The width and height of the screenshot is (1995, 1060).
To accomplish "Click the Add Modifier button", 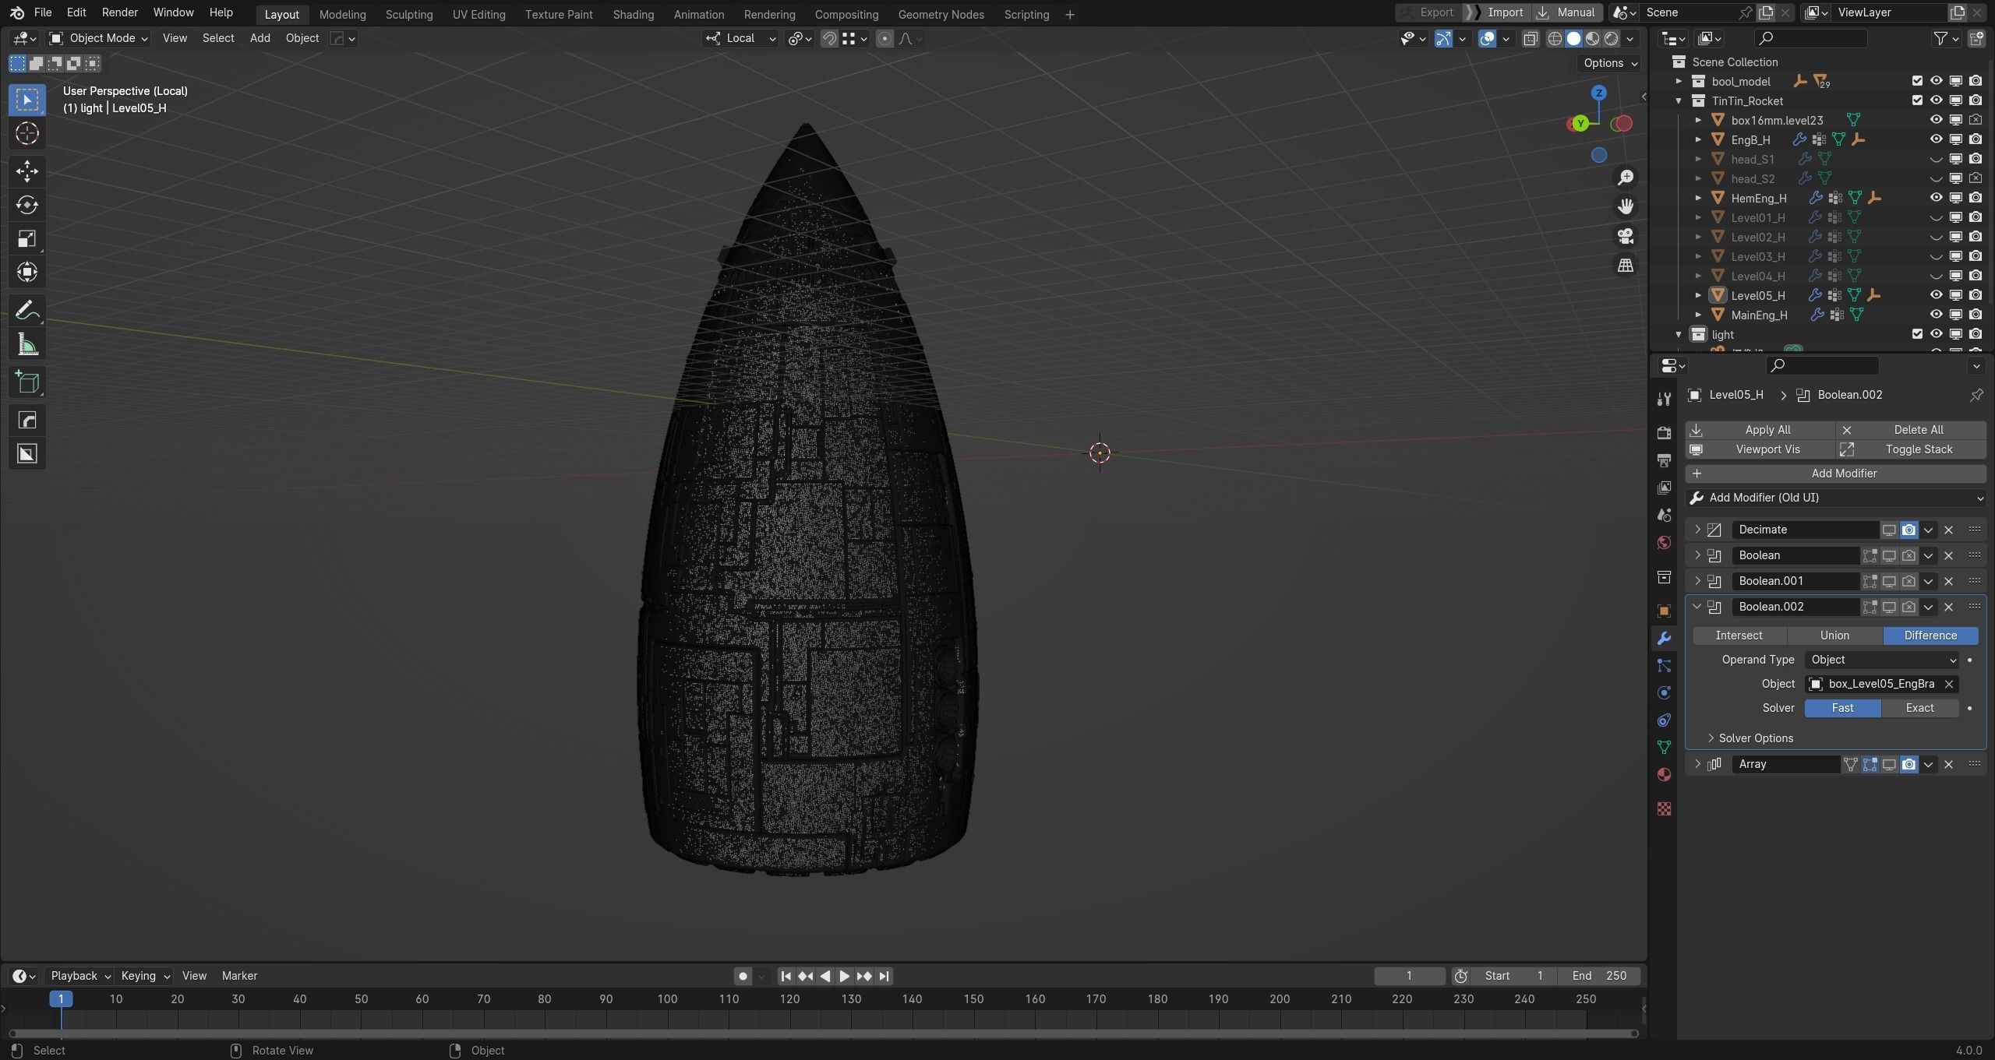I will 1842,474.
